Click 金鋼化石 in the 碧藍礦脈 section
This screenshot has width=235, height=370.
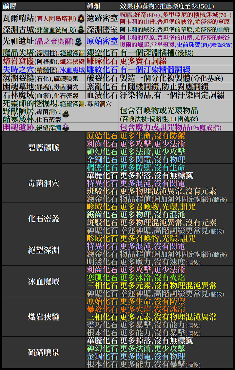102,160
